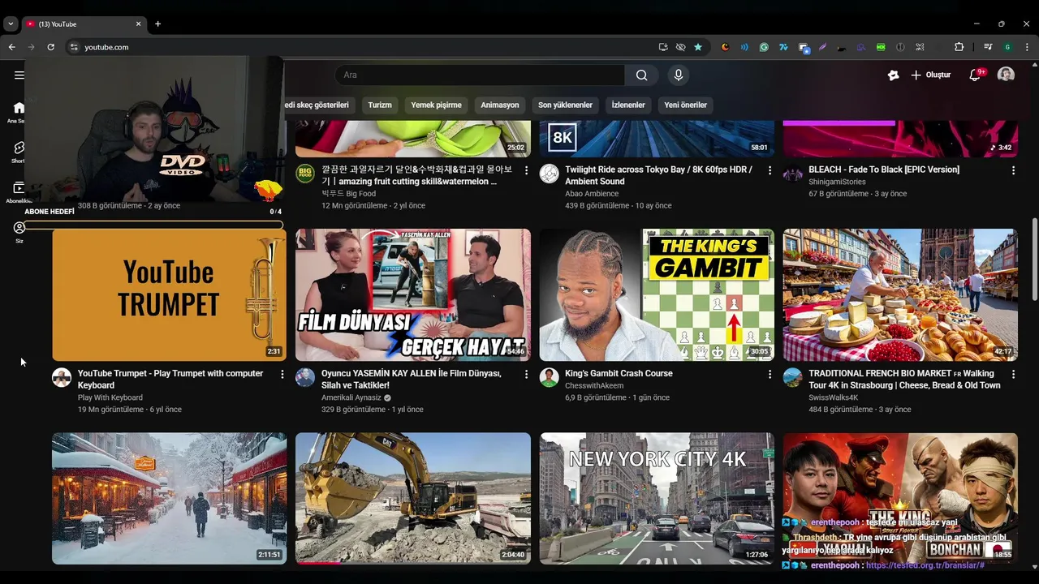This screenshot has width=1039, height=584.
Task: Play the NEW YORK CITY 4K thumbnail
Action: click(657, 498)
